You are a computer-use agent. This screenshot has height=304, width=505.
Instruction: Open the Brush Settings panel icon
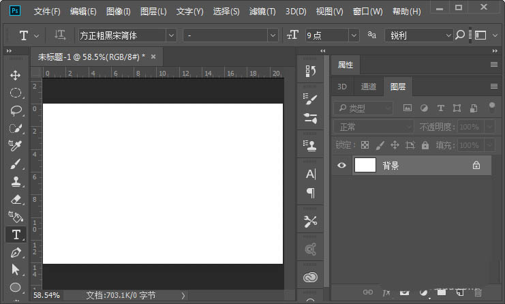tap(310, 100)
